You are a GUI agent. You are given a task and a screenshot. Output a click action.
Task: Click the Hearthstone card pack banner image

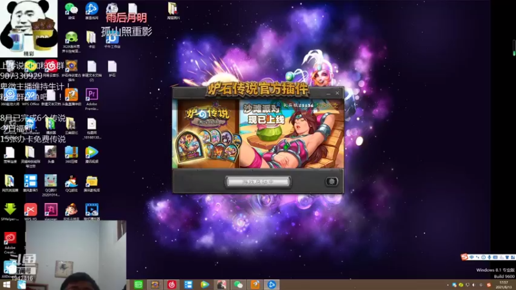point(208,134)
